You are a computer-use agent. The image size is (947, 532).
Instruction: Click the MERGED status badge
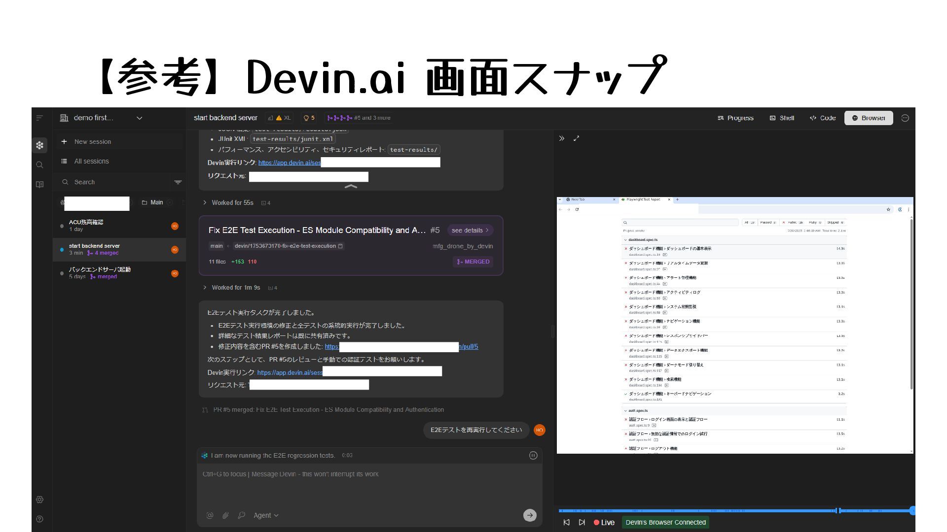pos(473,262)
